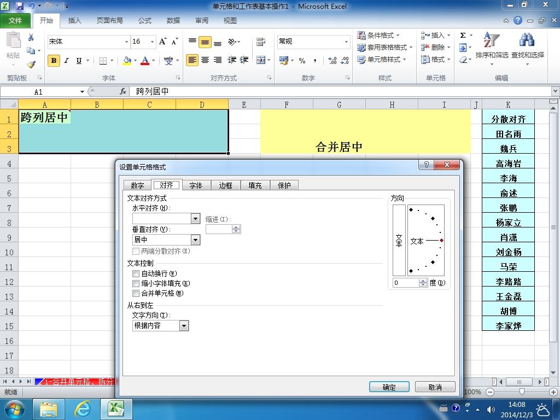This screenshot has height=420, width=560.
Task: Open the font size dropdown
Action: tap(152, 42)
